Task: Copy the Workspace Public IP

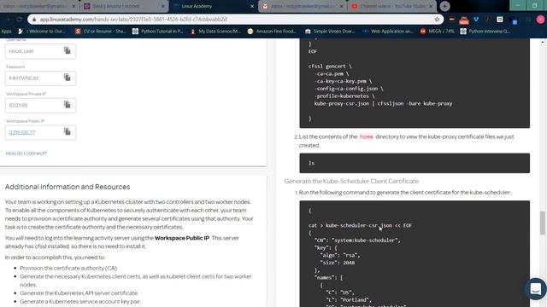Action: [x=68, y=131]
